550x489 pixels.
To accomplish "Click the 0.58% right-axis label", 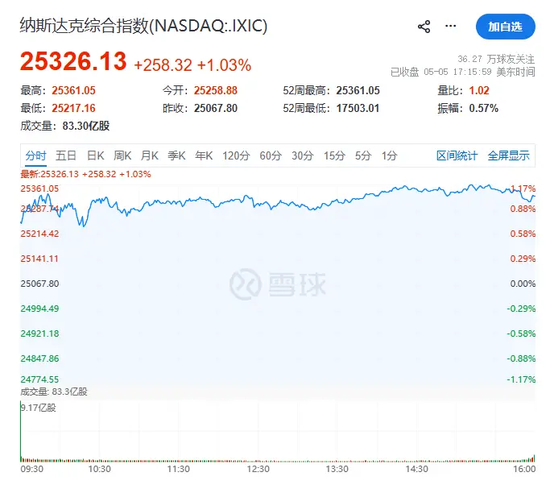I will click(x=523, y=234).
